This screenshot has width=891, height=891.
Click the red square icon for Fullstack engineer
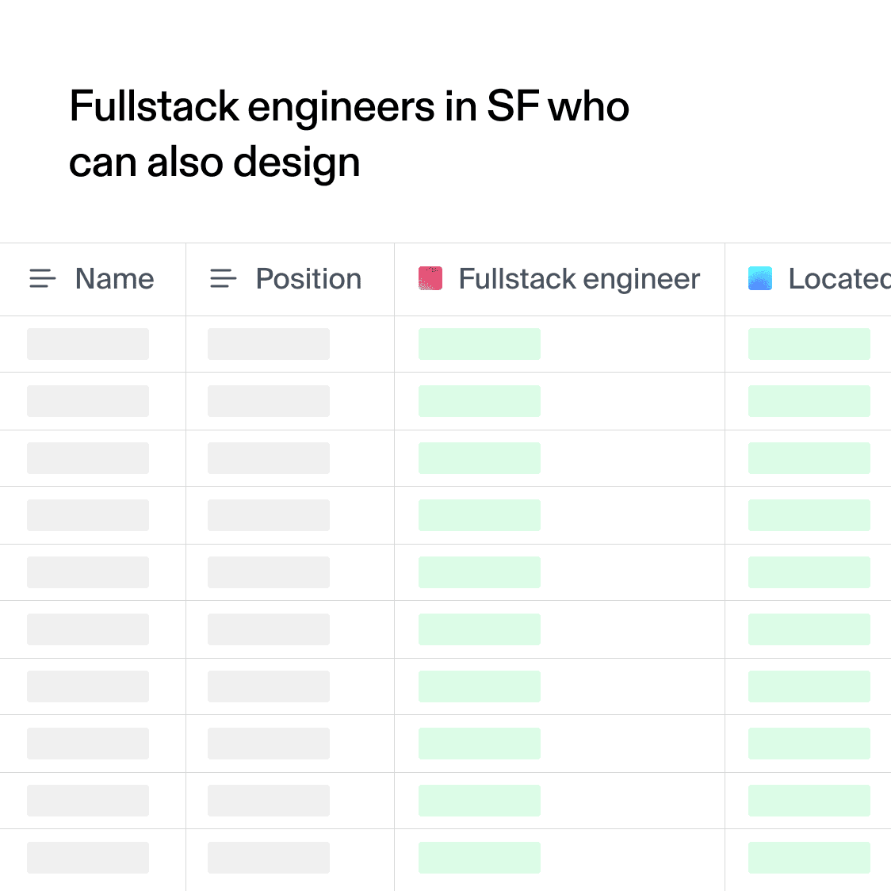(x=430, y=279)
